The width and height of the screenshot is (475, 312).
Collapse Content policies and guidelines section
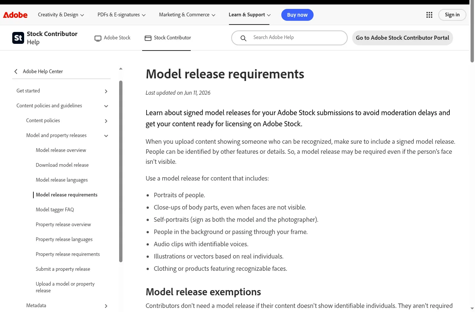(106, 106)
